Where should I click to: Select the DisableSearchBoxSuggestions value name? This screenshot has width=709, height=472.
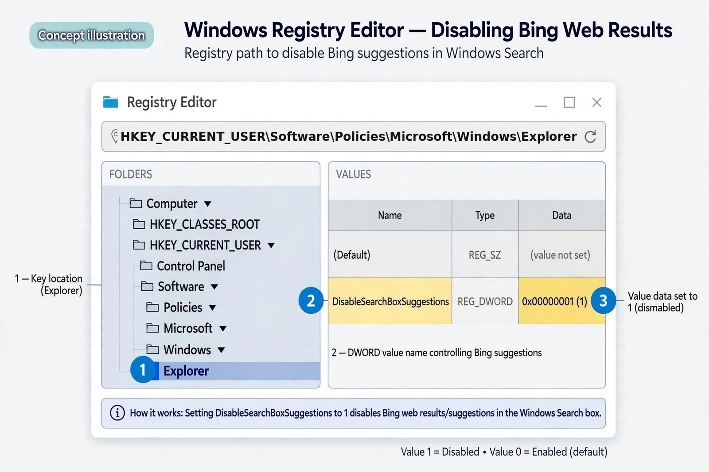(x=390, y=301)
